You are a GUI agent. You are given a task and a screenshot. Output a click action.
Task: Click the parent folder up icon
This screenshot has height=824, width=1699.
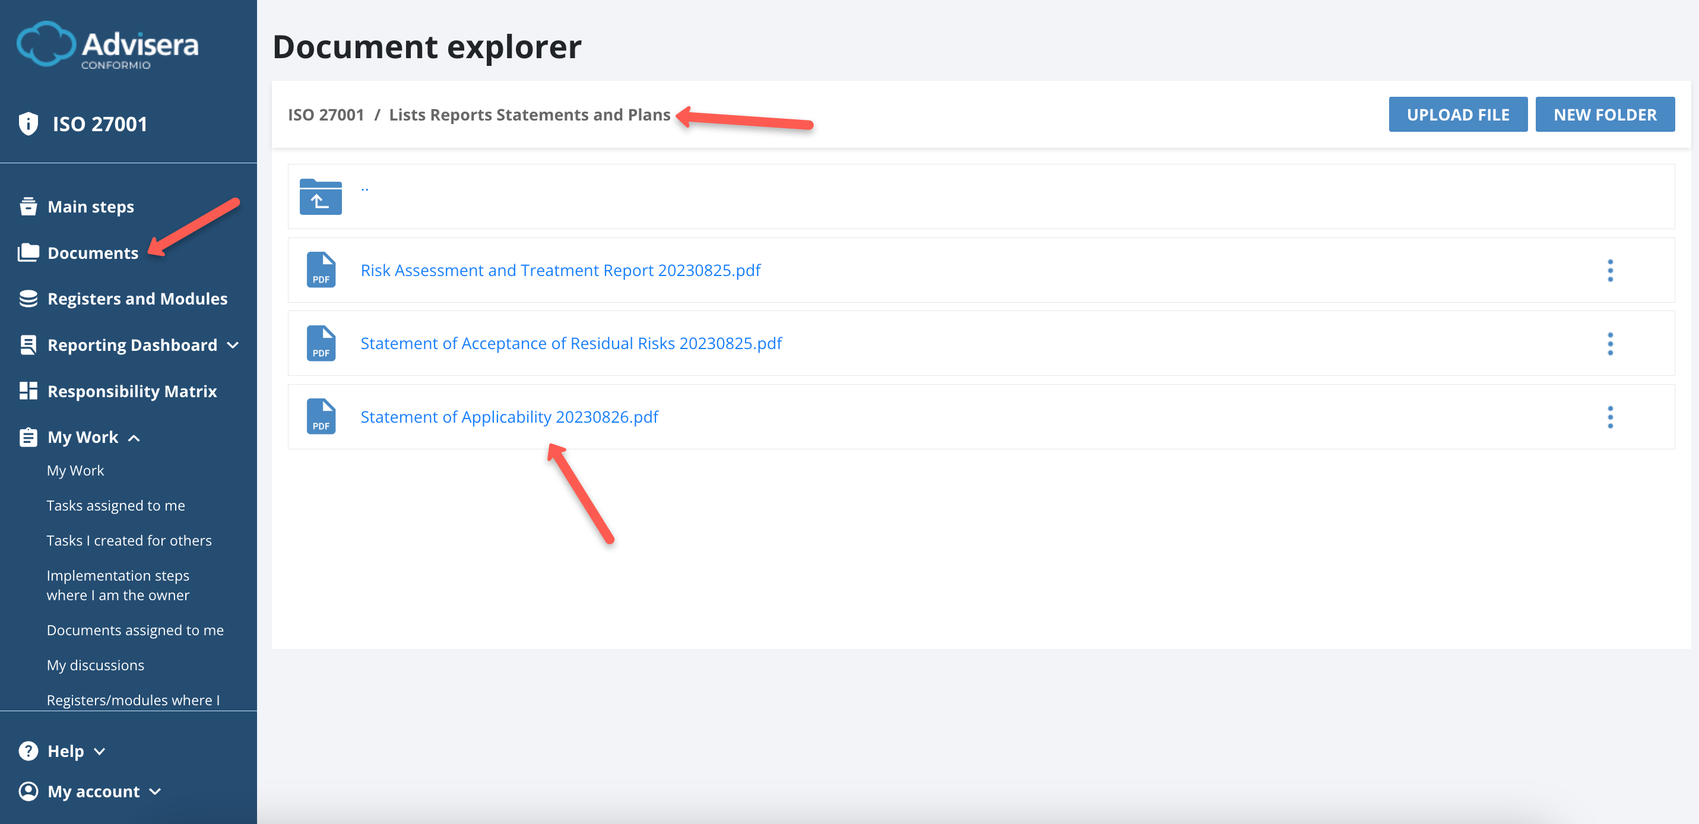point(321,197)
